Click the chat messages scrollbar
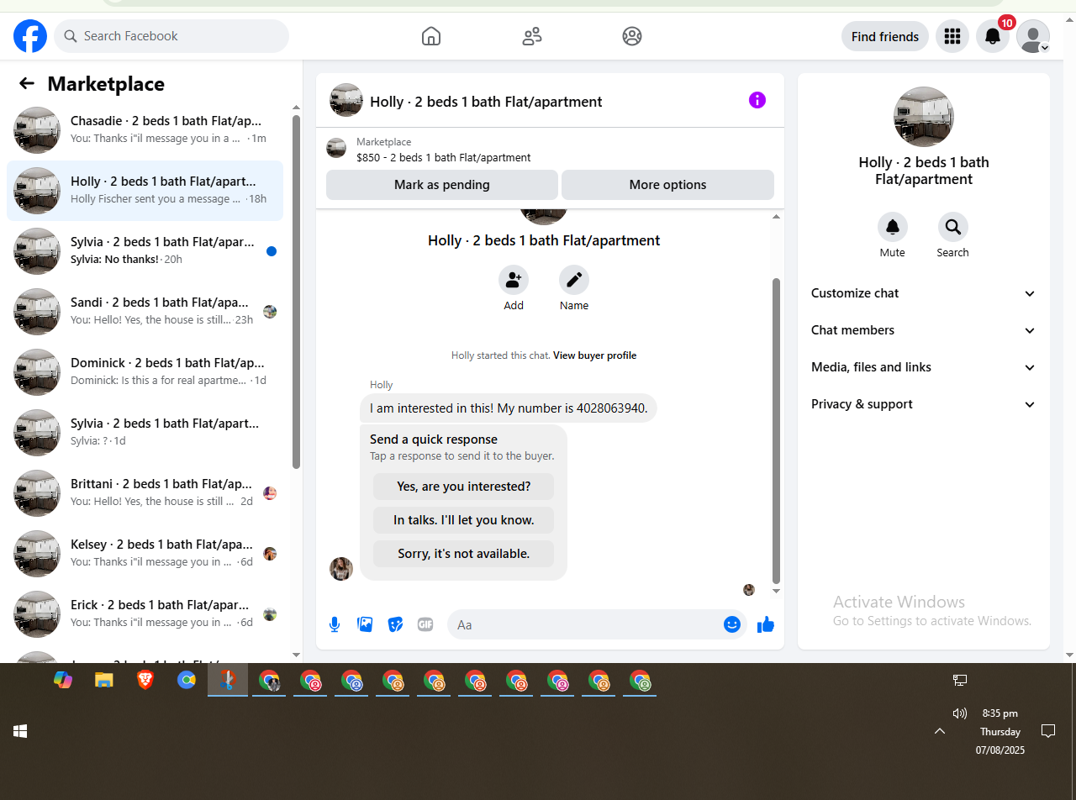Image resolution: width=1076 pixels, height=800 pixels. click(x=776, y=431)
